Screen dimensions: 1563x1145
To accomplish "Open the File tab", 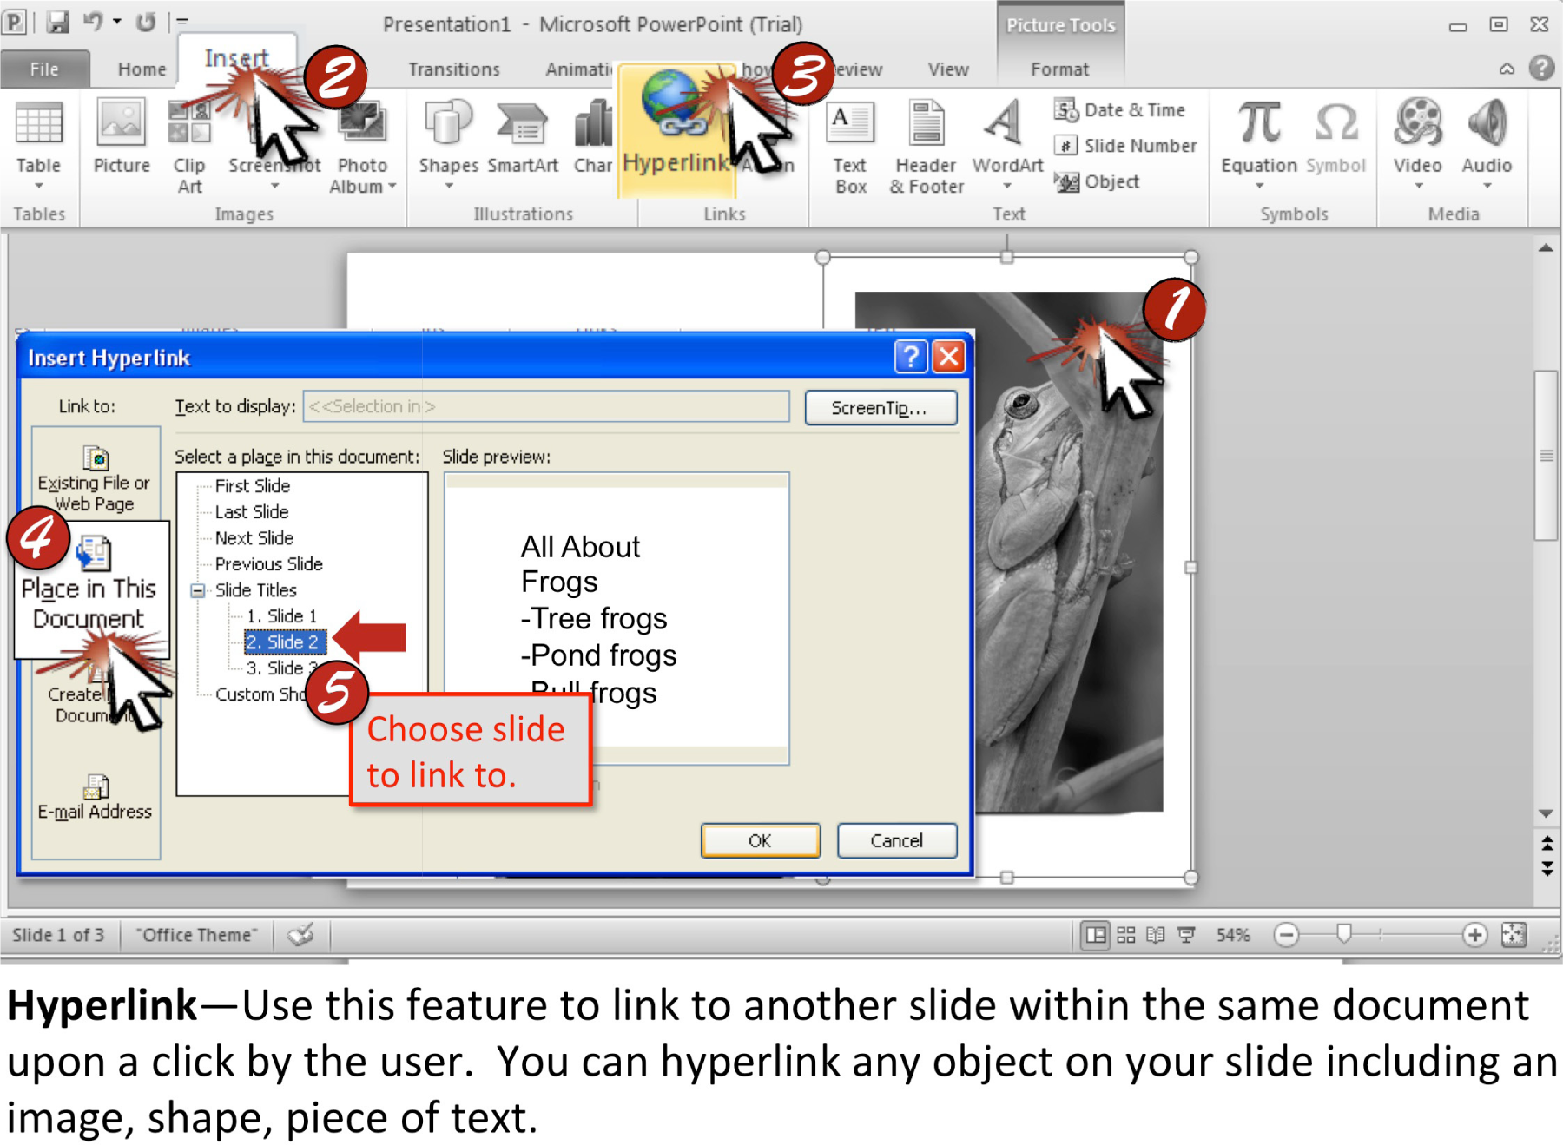I will coord(44,69).
